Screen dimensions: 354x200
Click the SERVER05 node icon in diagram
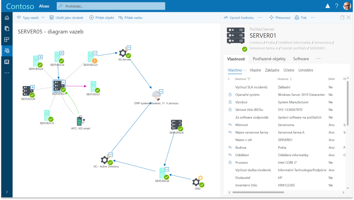176,125
